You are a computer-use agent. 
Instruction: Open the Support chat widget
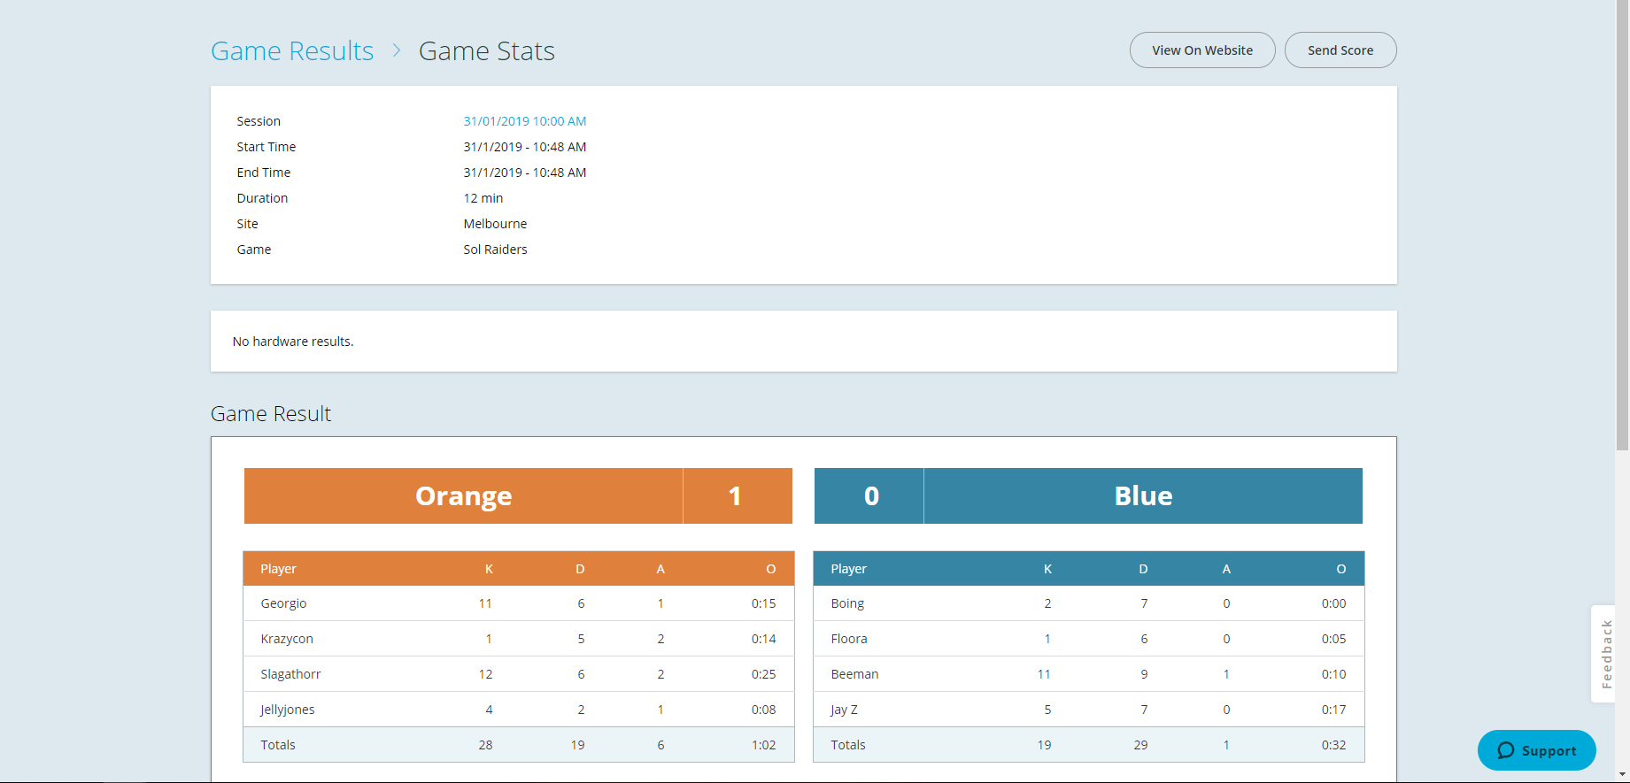pyautogui.click(x=1537, y=750)
